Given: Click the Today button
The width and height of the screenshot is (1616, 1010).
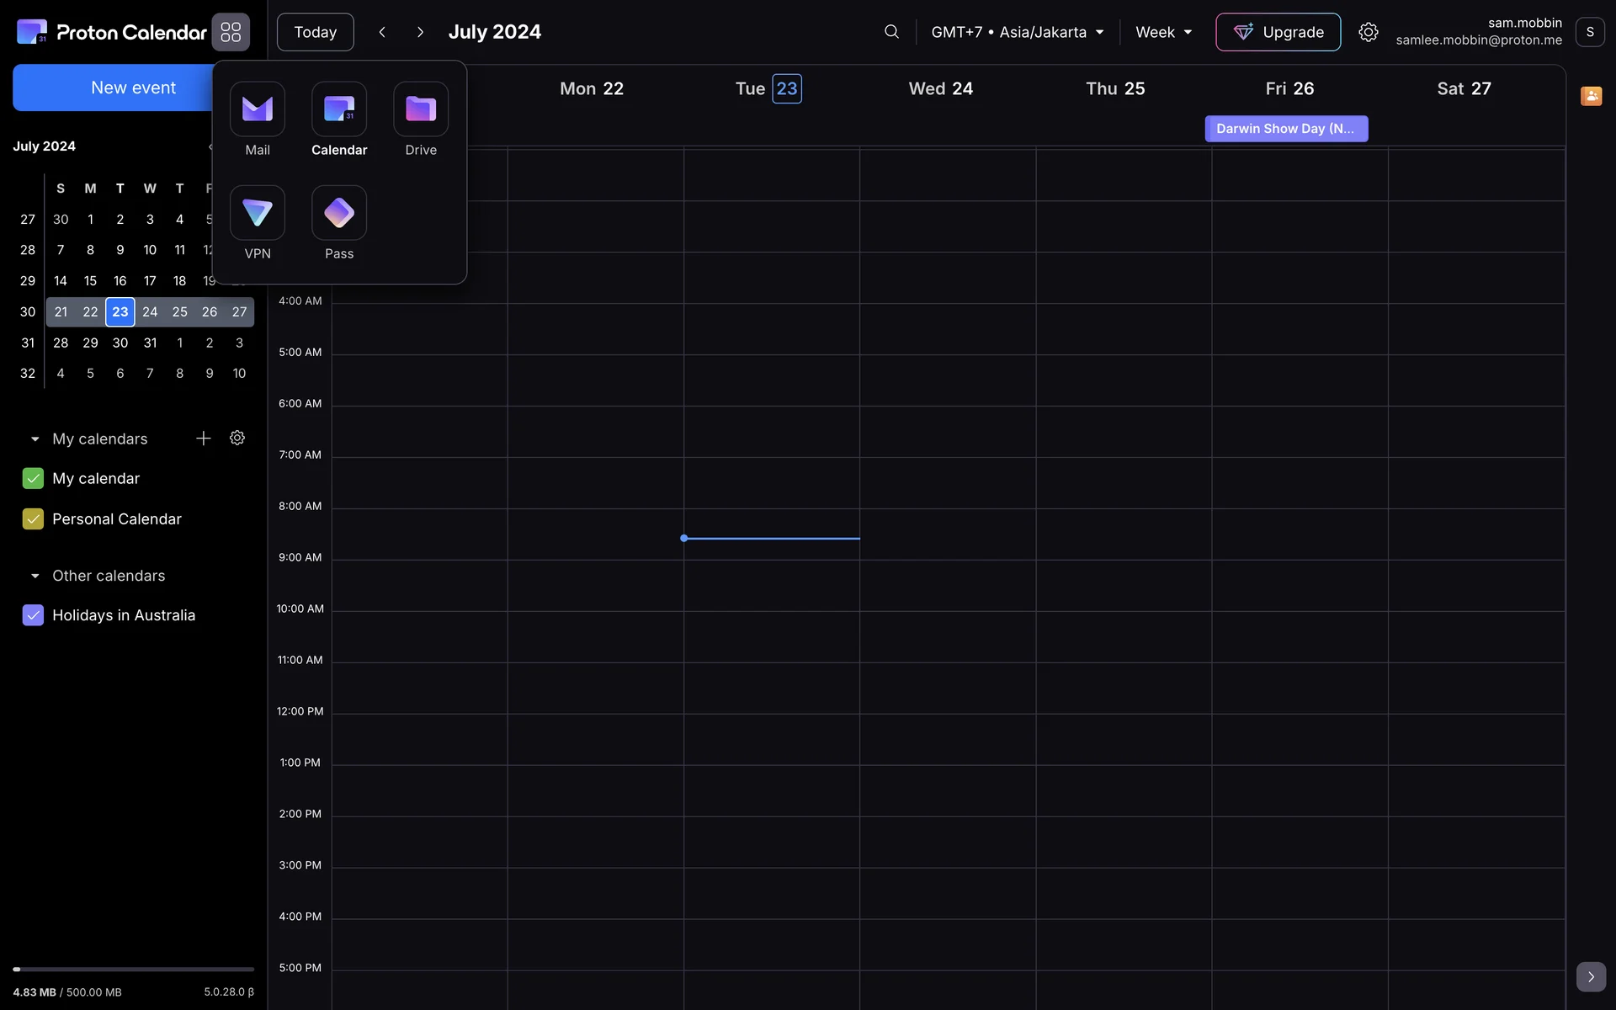Looking at the screenshot, I should 315,32.
